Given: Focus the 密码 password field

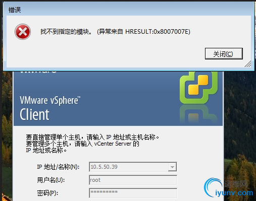Looking at the screenshot, I should point(133,193).
